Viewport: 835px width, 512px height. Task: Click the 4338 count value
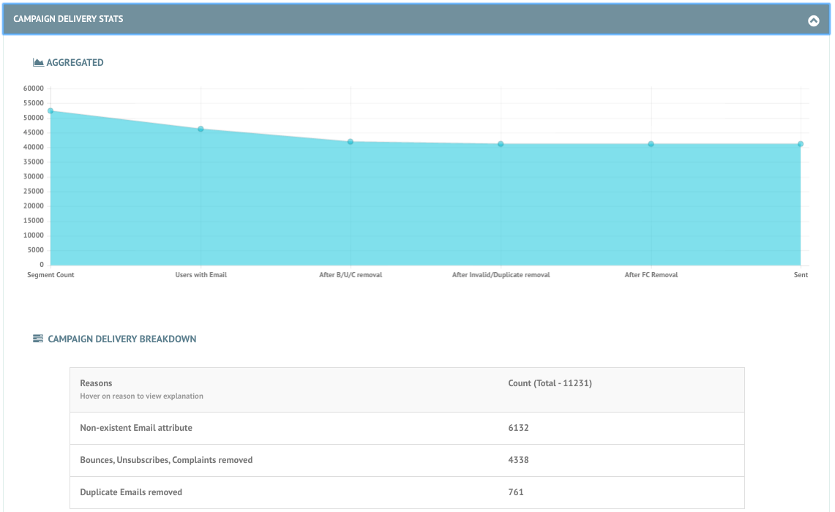pos(518,460)
